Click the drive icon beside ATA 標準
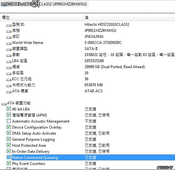This screenshot has width=175, height=170. tap(9, 92)
